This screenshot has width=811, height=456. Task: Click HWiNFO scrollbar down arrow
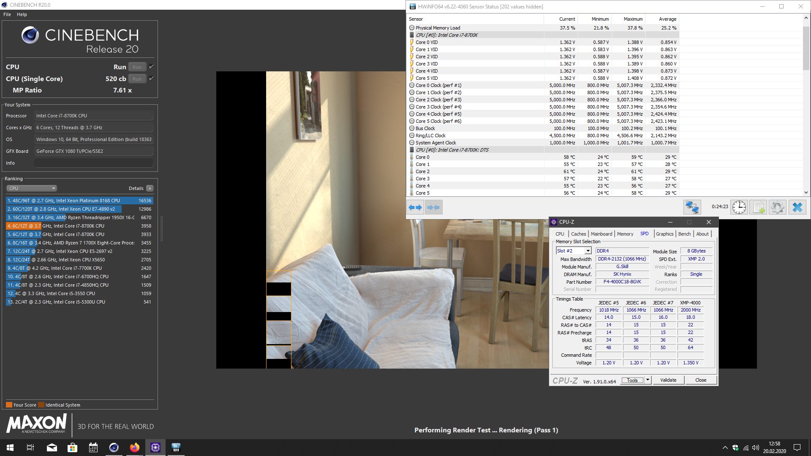coord(806,193)
